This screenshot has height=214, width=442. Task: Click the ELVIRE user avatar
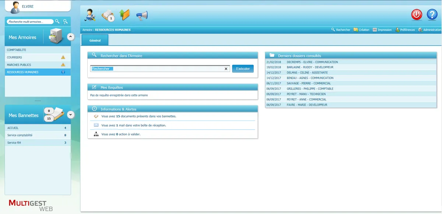coord(15,7)
